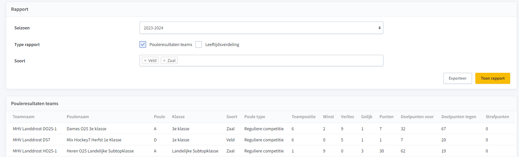Click the Klasse column header
Image resolution: width=519 pixels, height=157 pixels.
pos(178,117)
